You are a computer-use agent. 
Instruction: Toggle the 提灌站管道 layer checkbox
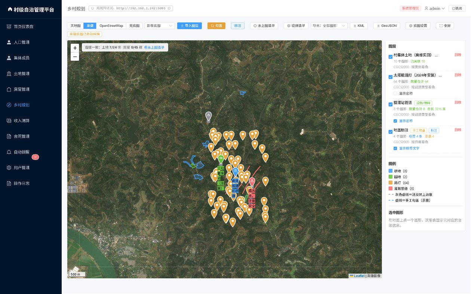[391, 104]
